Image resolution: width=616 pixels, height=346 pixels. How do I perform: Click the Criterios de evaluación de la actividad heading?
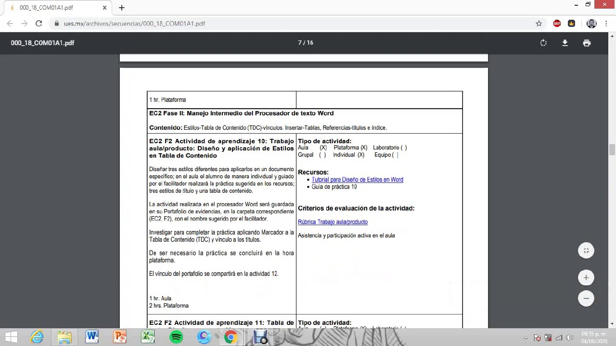pyautogui.click(x=356, y=209)
